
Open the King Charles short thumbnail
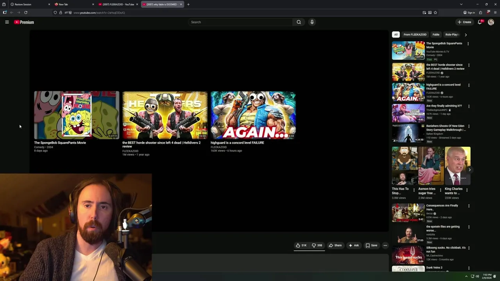[457, 166]
